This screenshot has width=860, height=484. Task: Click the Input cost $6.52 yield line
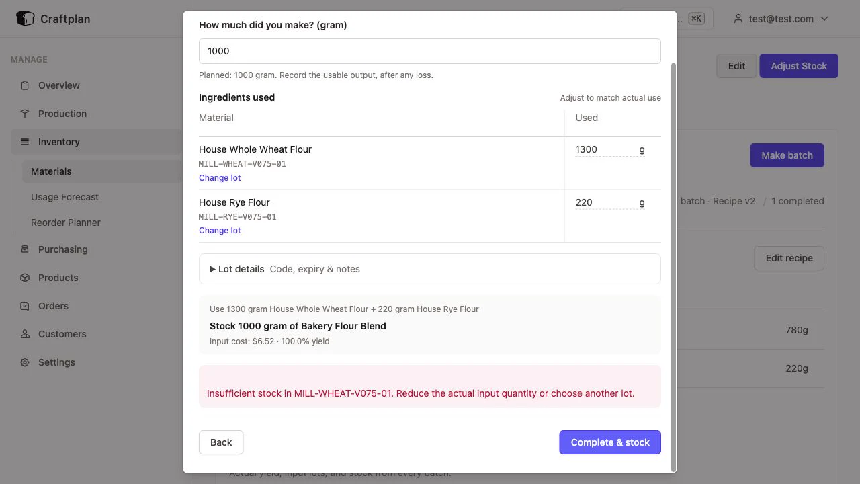[269, 341]
